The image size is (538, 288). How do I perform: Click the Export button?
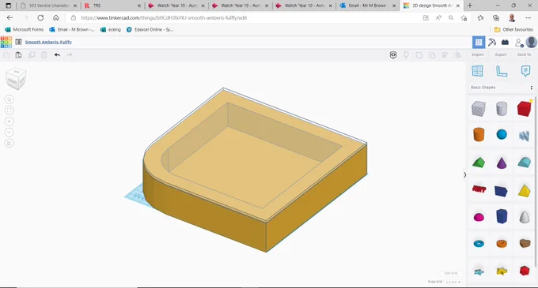tap(501, 54)
